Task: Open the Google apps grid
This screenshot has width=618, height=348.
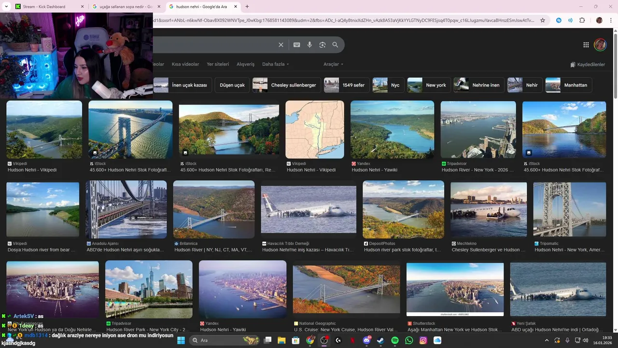Action: [586, 45]
